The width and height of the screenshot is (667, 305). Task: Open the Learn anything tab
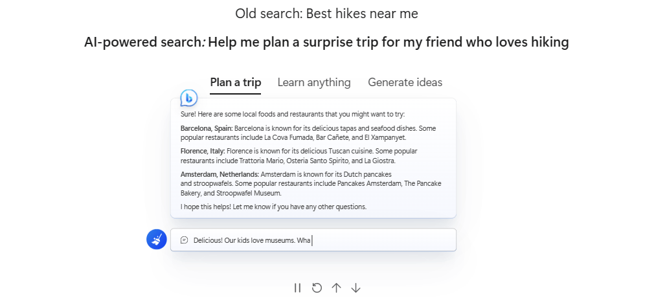(314, 82)
